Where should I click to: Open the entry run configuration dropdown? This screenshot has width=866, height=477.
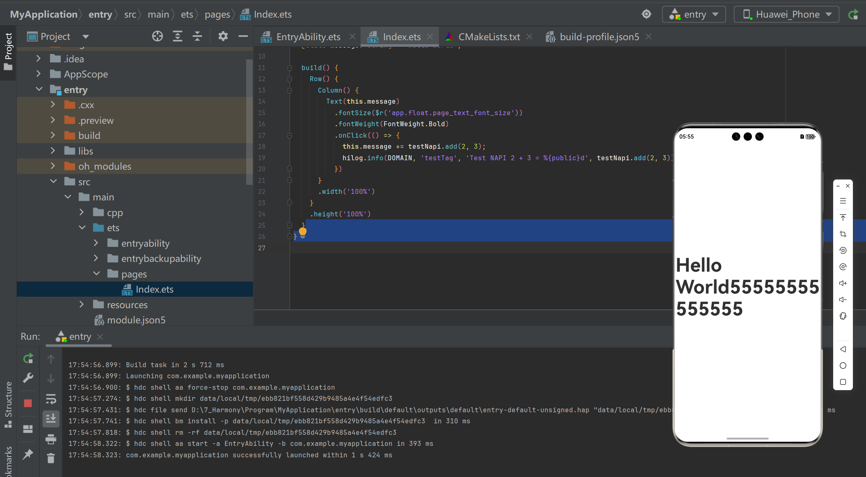(694, 14)
